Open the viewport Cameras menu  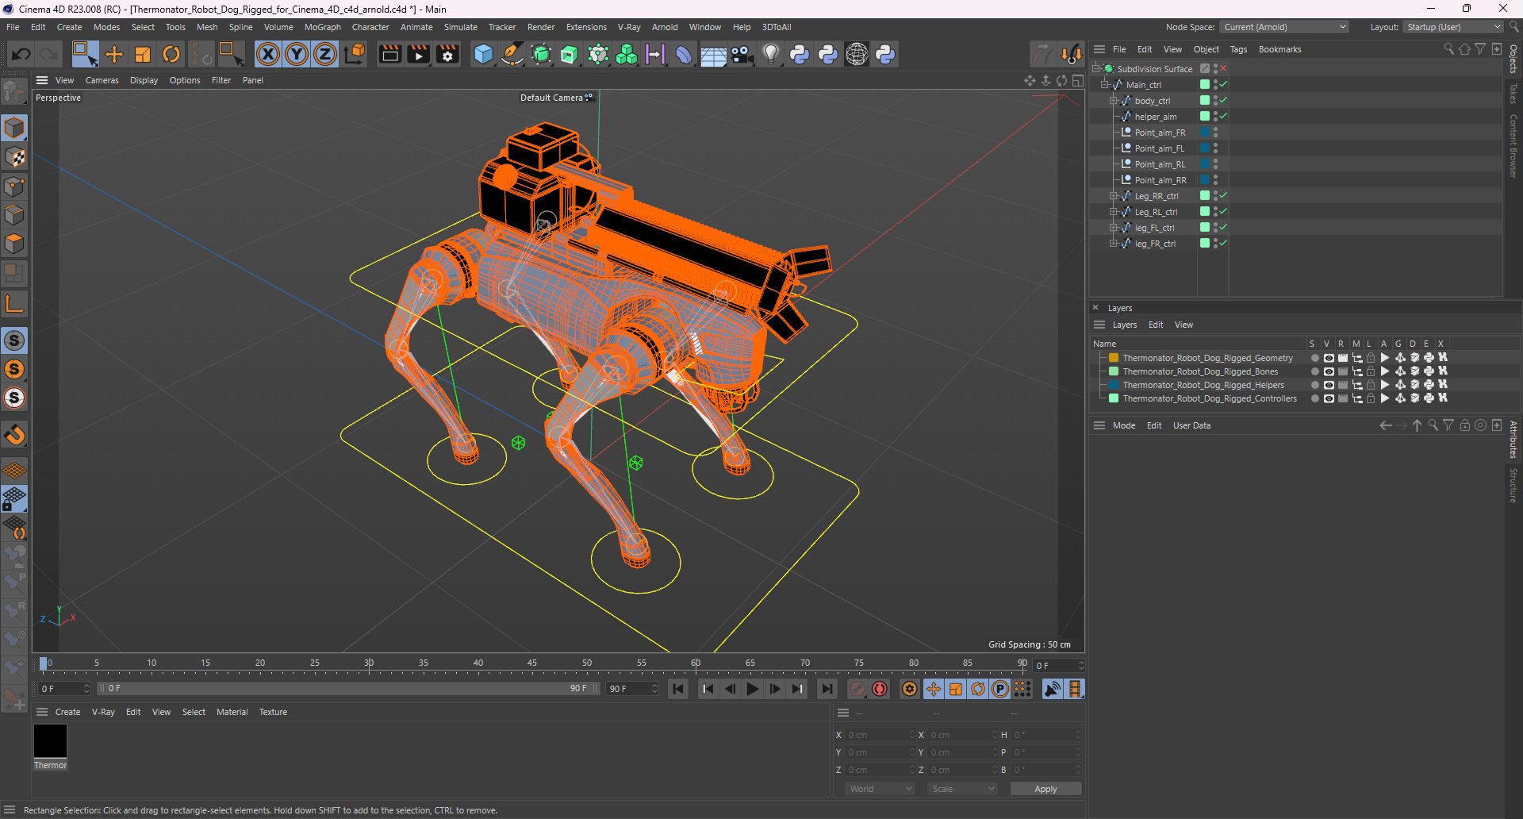[102, 80]
